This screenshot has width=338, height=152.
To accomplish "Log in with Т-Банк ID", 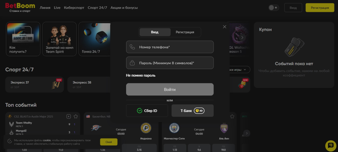I will pos(192,111).
